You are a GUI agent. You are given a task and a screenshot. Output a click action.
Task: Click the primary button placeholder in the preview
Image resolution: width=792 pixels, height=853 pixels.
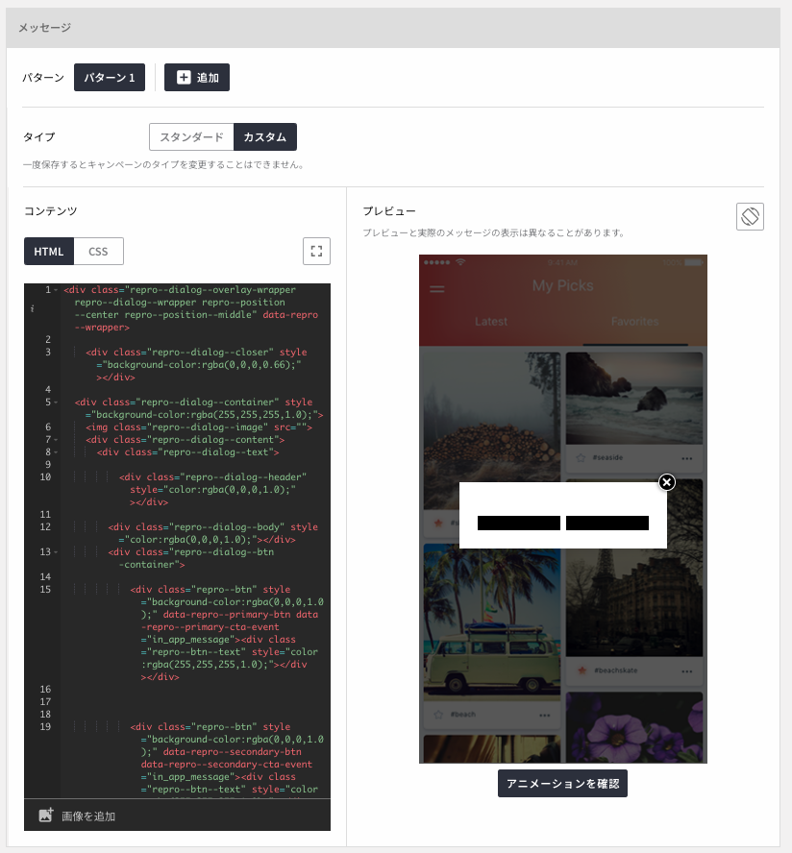519,523
